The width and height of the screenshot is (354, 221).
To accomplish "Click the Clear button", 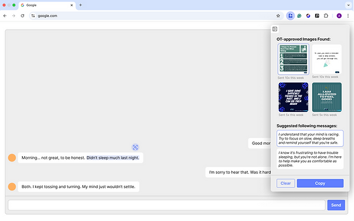I will (286, 183).
